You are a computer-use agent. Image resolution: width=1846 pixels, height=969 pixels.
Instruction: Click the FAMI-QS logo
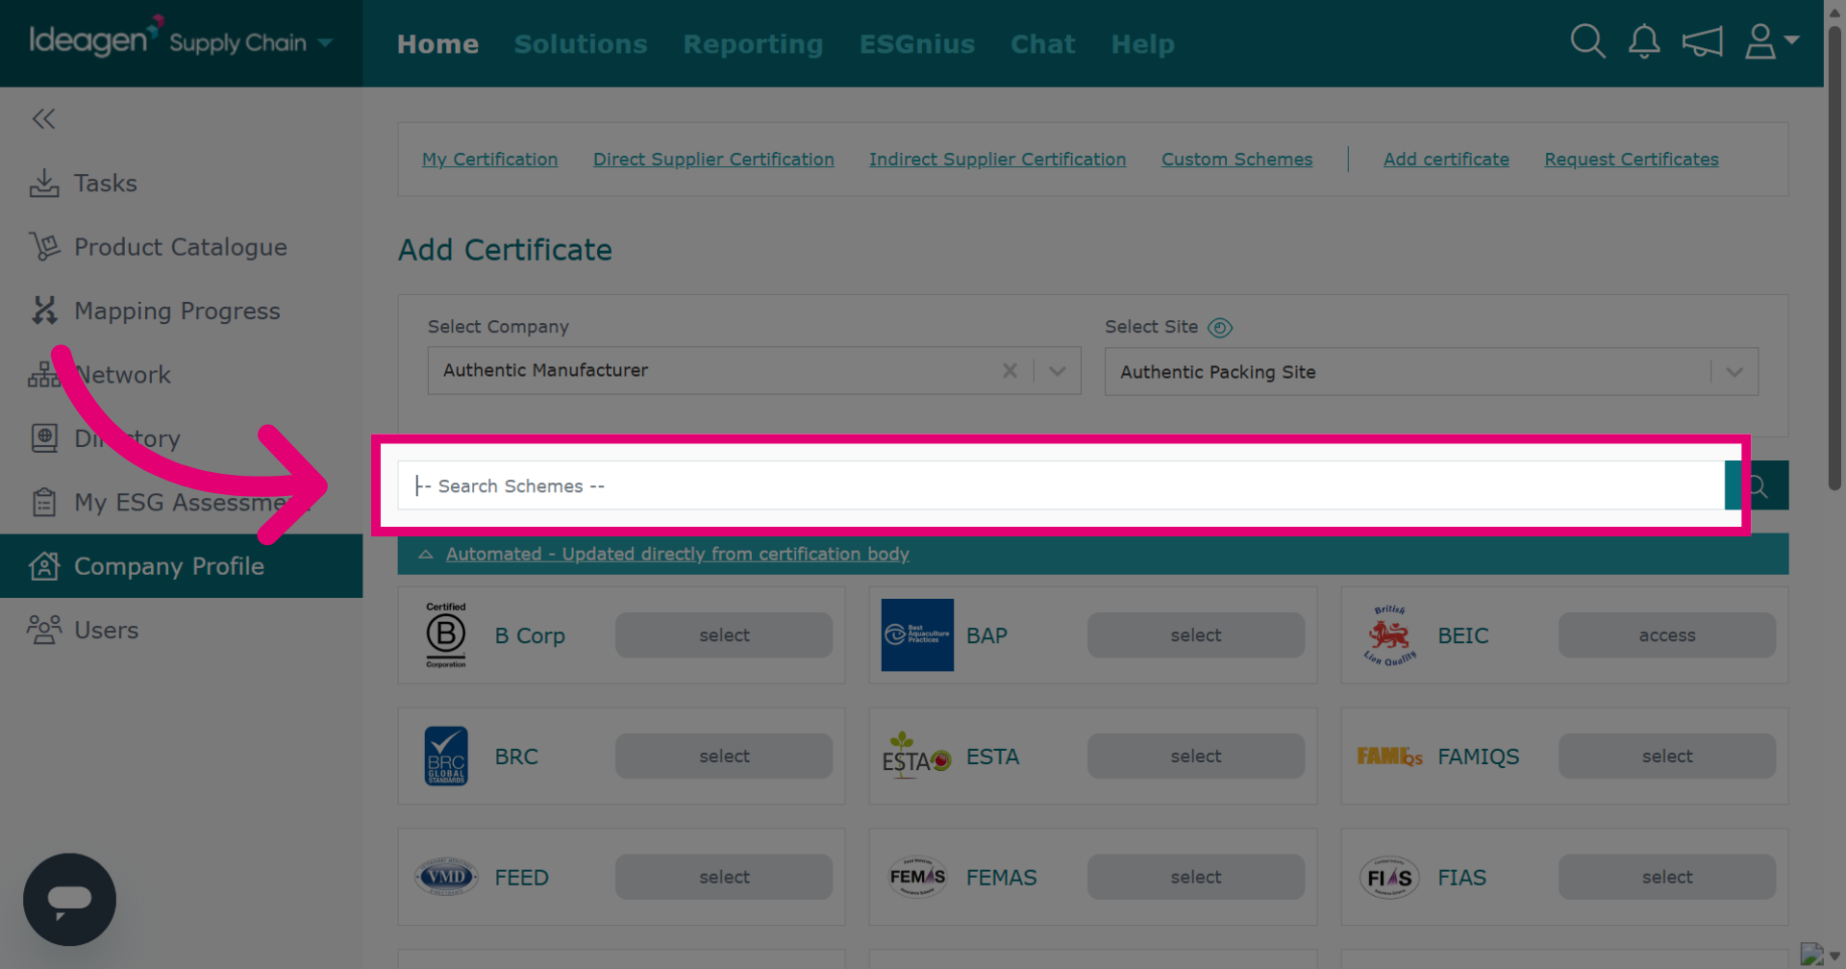[x=1389, y=757]
